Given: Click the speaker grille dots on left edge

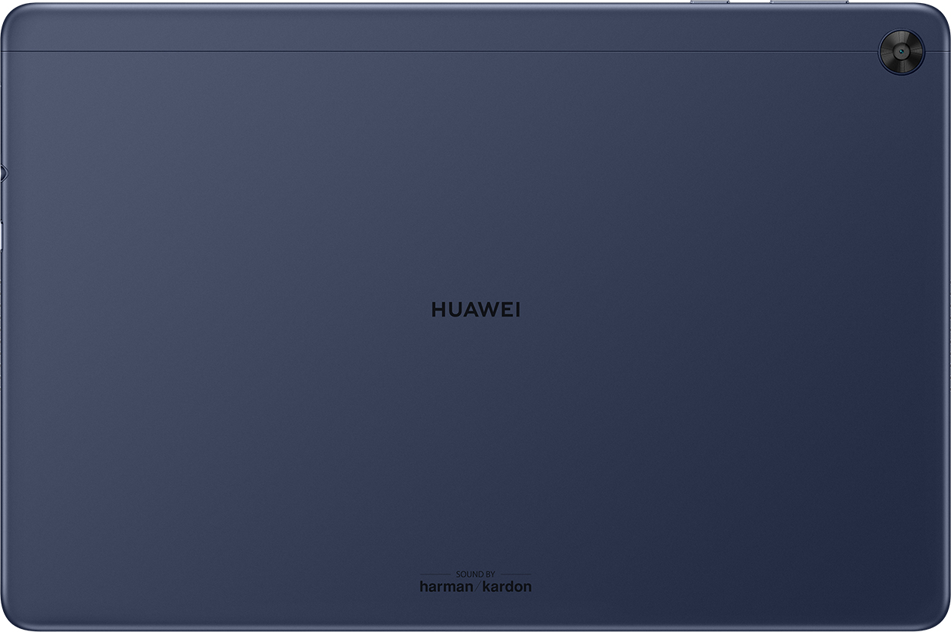Looking at the screenshot, I should (x=2, y=307).
